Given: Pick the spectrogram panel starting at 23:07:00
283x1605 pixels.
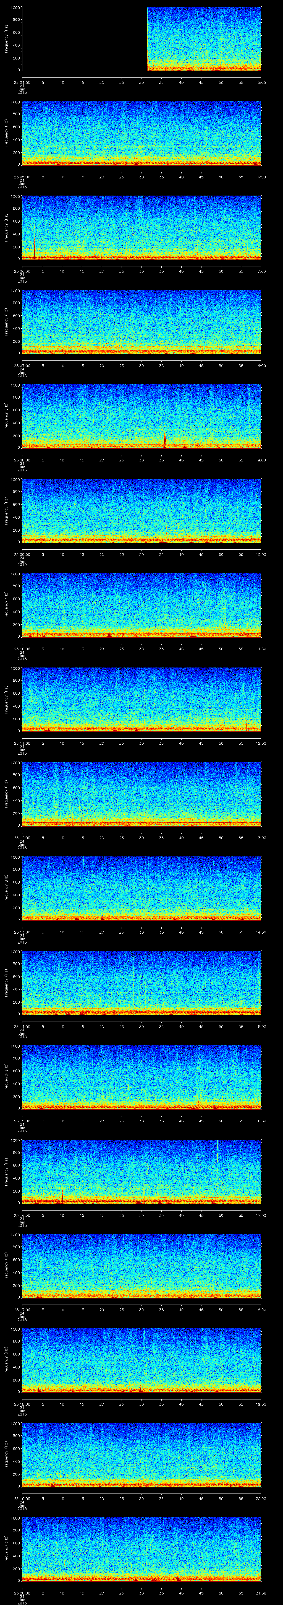Looking at the screenshot, I should (142, 322).
